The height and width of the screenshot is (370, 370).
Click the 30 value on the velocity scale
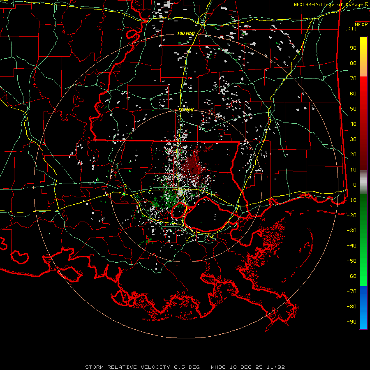coord(353,139)
